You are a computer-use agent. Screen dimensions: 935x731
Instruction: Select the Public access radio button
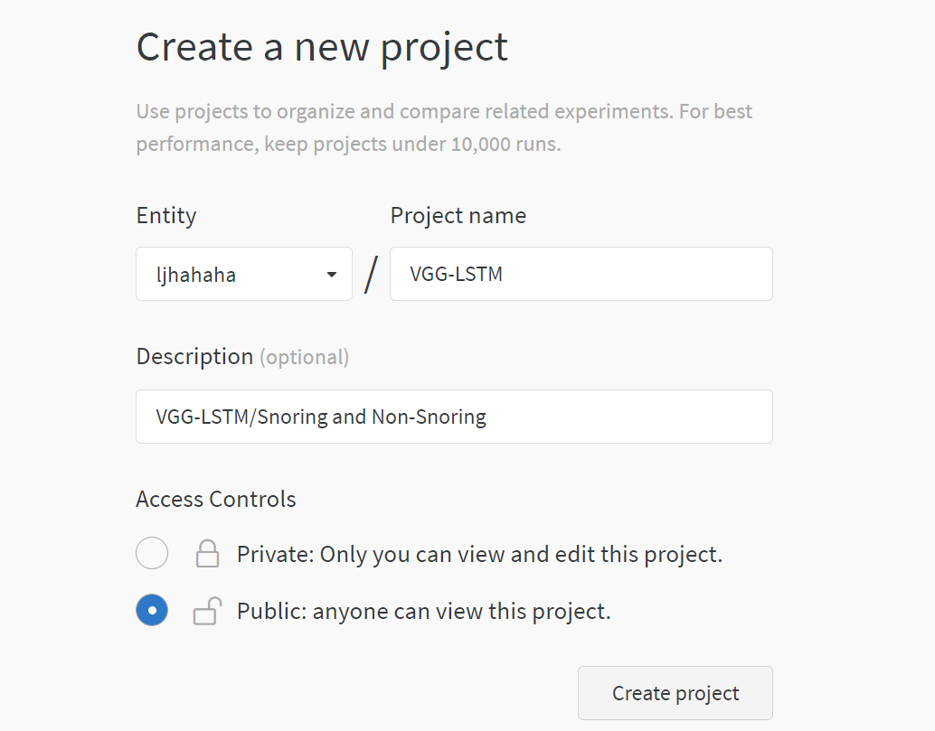coord(152,612)
